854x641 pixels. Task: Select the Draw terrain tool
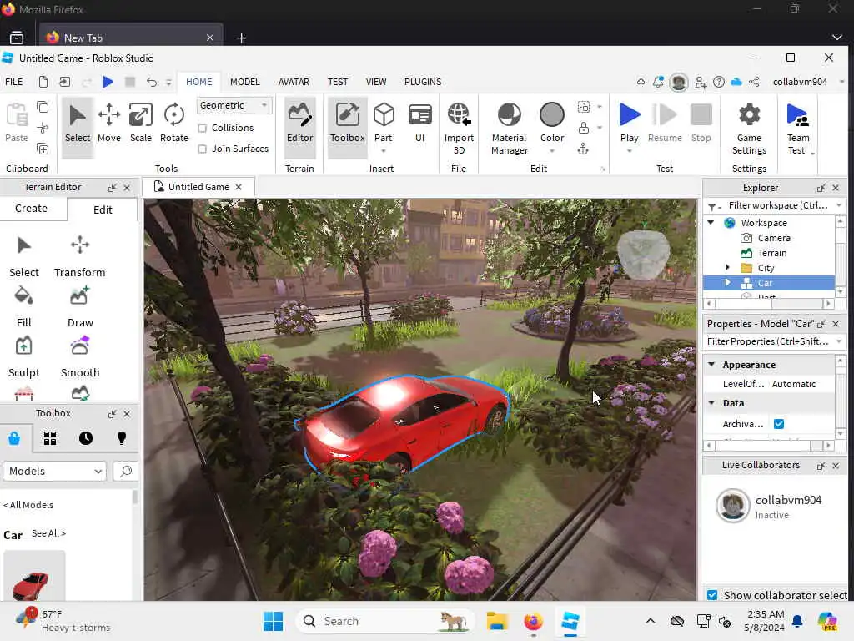click(80, 307)
